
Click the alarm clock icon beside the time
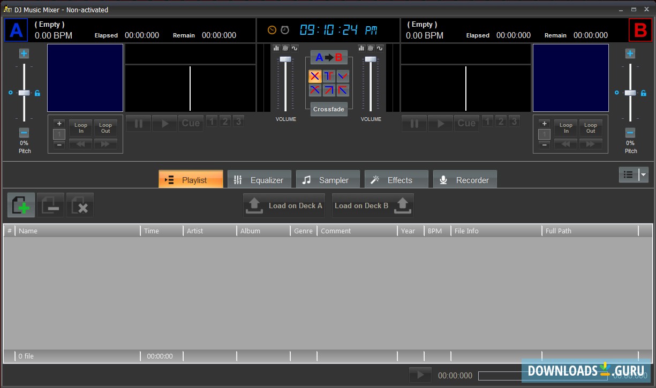(285, 30)
